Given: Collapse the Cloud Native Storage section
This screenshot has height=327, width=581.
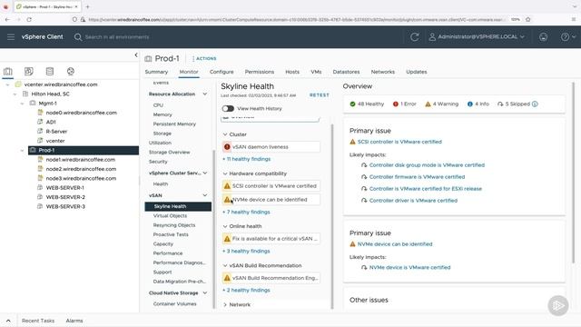Looking at the screenshot, I should 204,292.
